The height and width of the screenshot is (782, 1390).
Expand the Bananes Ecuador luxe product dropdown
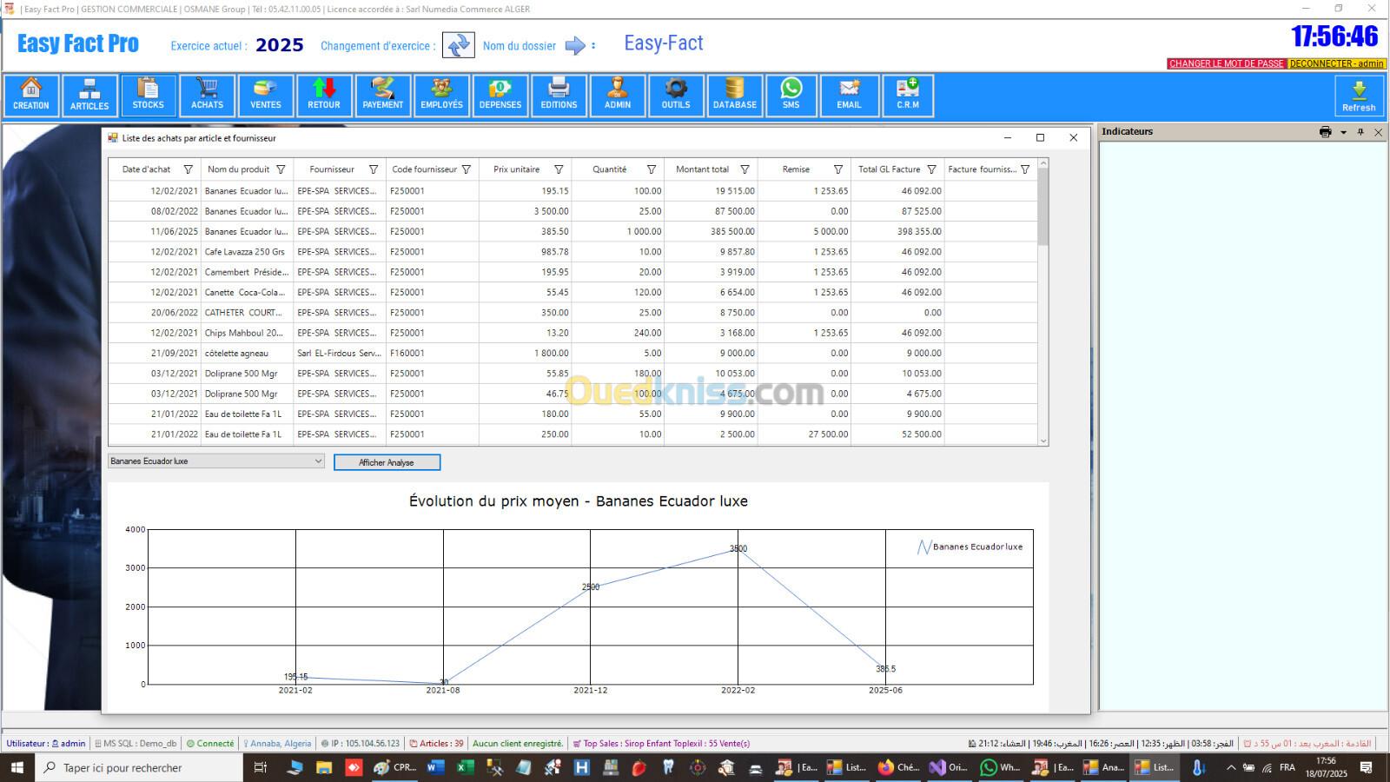click(318, 461)
